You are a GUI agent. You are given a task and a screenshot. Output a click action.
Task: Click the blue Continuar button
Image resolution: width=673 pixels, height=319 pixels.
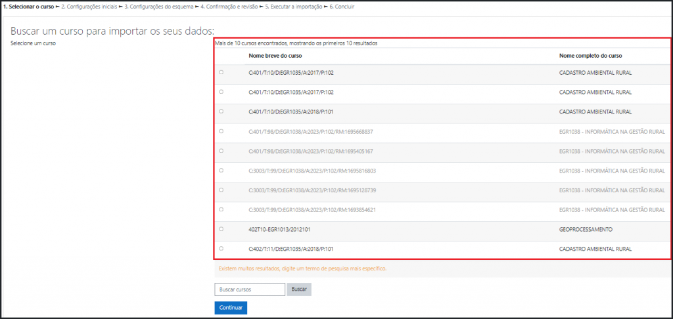(x=231, y=308)
